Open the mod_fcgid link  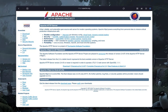(26, 90)
